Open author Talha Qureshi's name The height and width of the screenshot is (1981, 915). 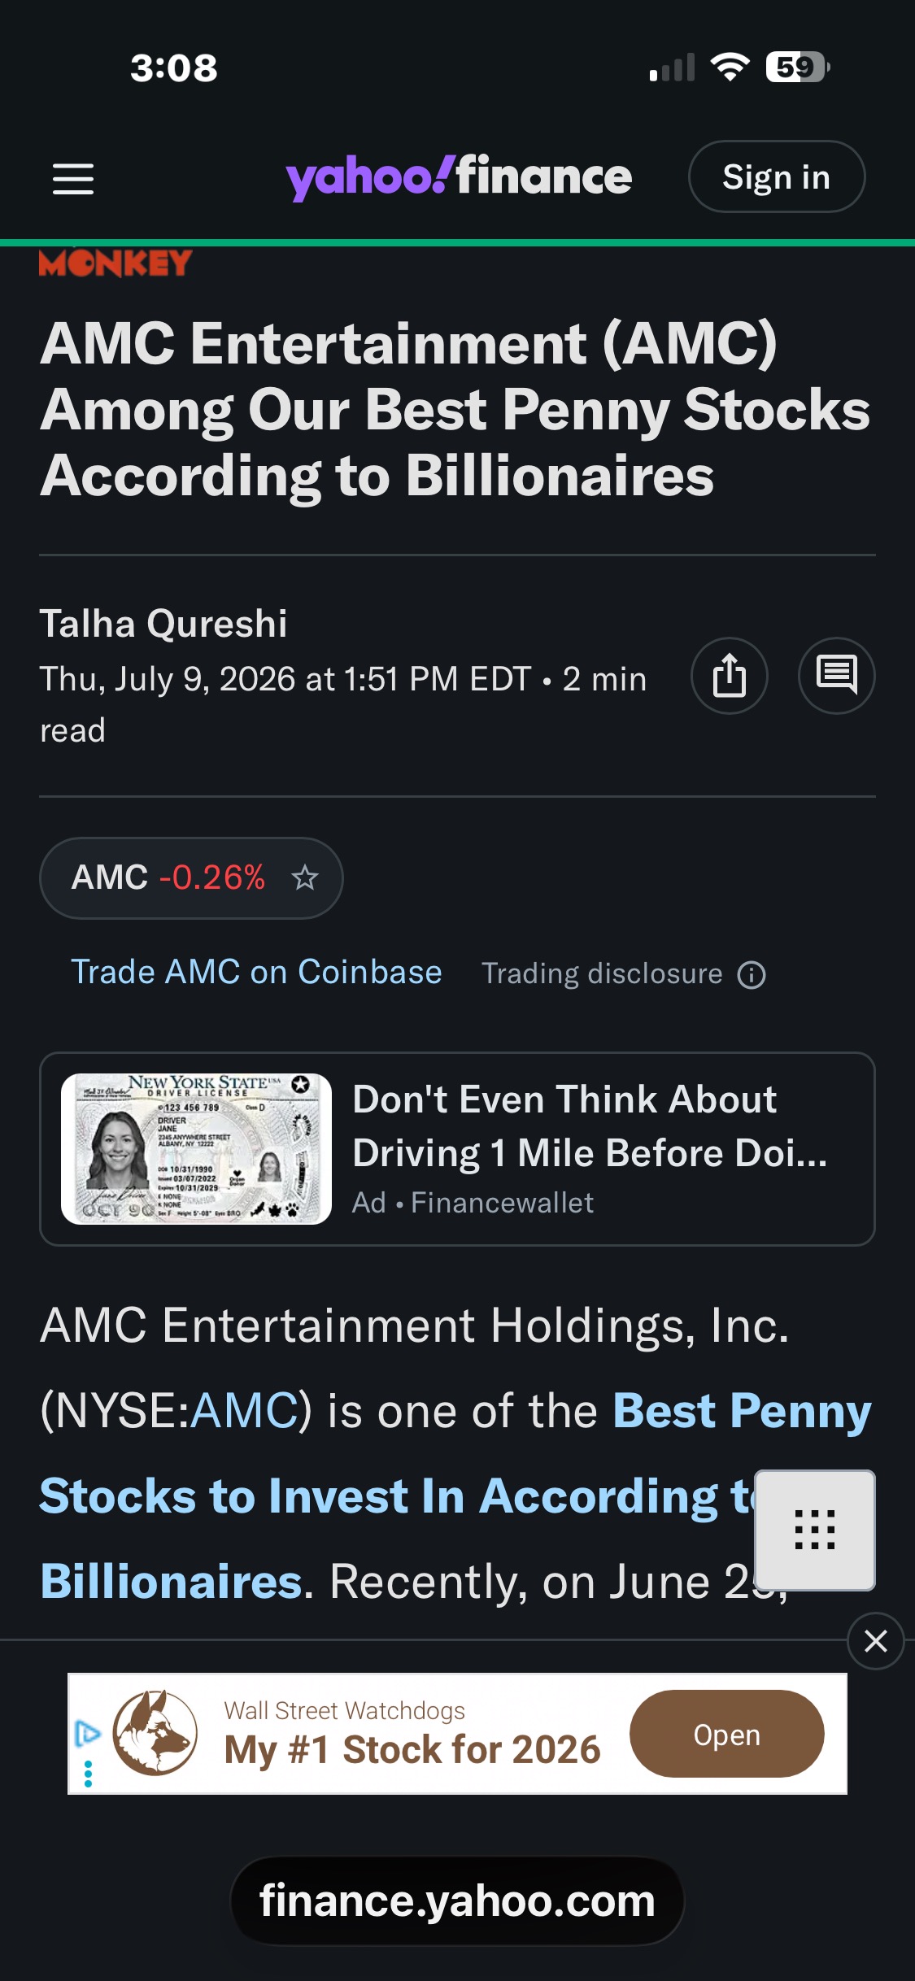tap(163, 624)
